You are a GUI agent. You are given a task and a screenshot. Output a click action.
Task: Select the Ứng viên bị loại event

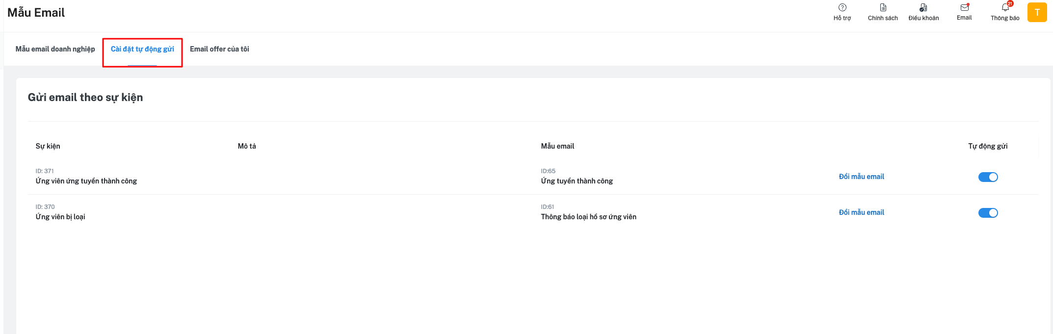click(60, 217)
